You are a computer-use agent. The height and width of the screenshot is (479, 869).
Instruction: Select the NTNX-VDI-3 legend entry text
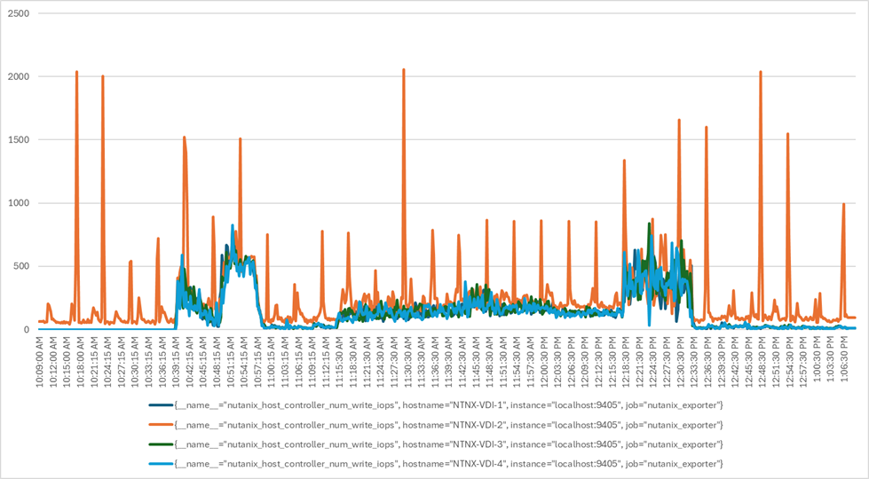click(448, 444)
